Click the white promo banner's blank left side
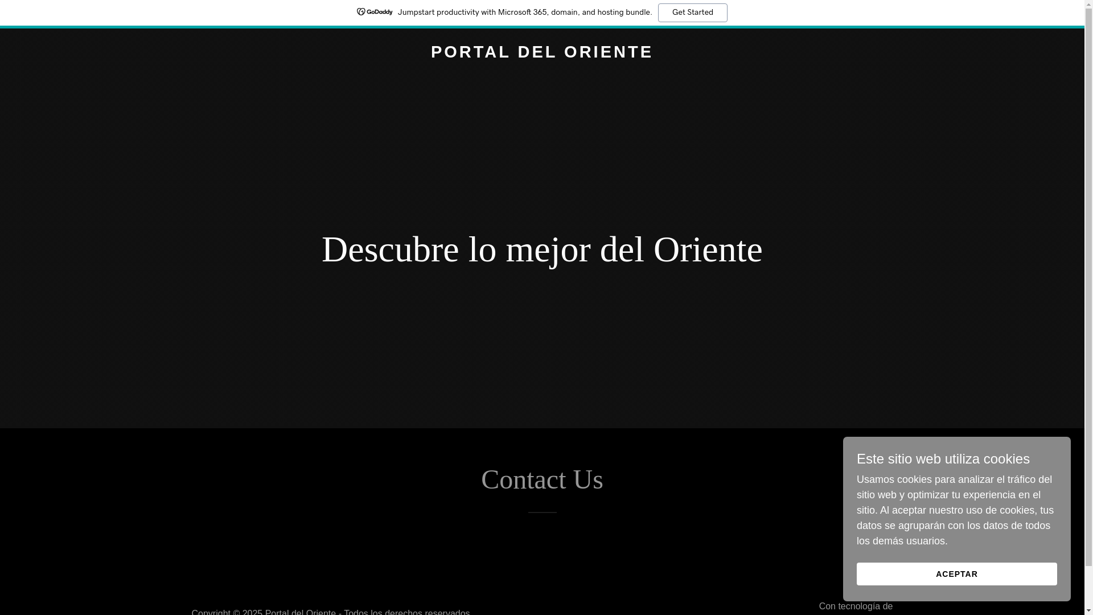This screenshot has width=1093, height=615. click(171, 13)
